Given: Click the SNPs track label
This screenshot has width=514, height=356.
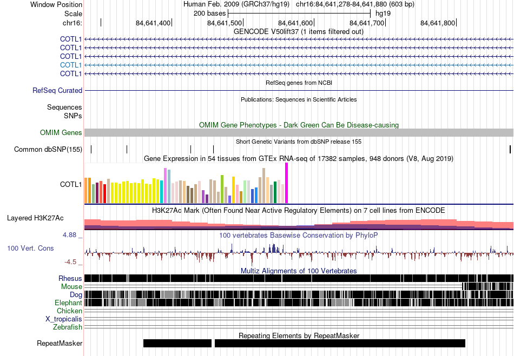Looking at the screenshot, I should point(73,116).
